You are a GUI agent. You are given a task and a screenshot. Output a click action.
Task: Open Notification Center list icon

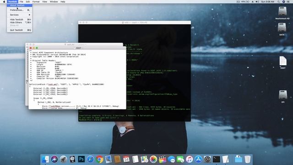tap(288, 2)
